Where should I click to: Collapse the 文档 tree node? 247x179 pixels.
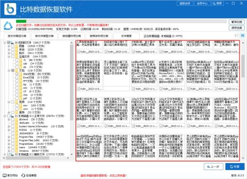point(9,70)
